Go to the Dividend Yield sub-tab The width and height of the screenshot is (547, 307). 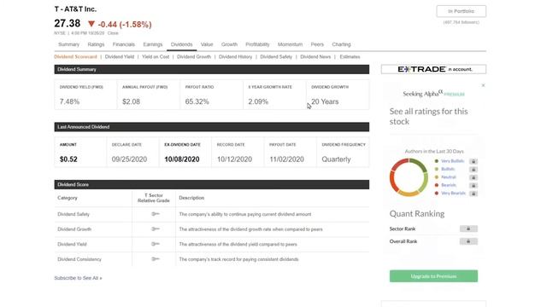120,57
